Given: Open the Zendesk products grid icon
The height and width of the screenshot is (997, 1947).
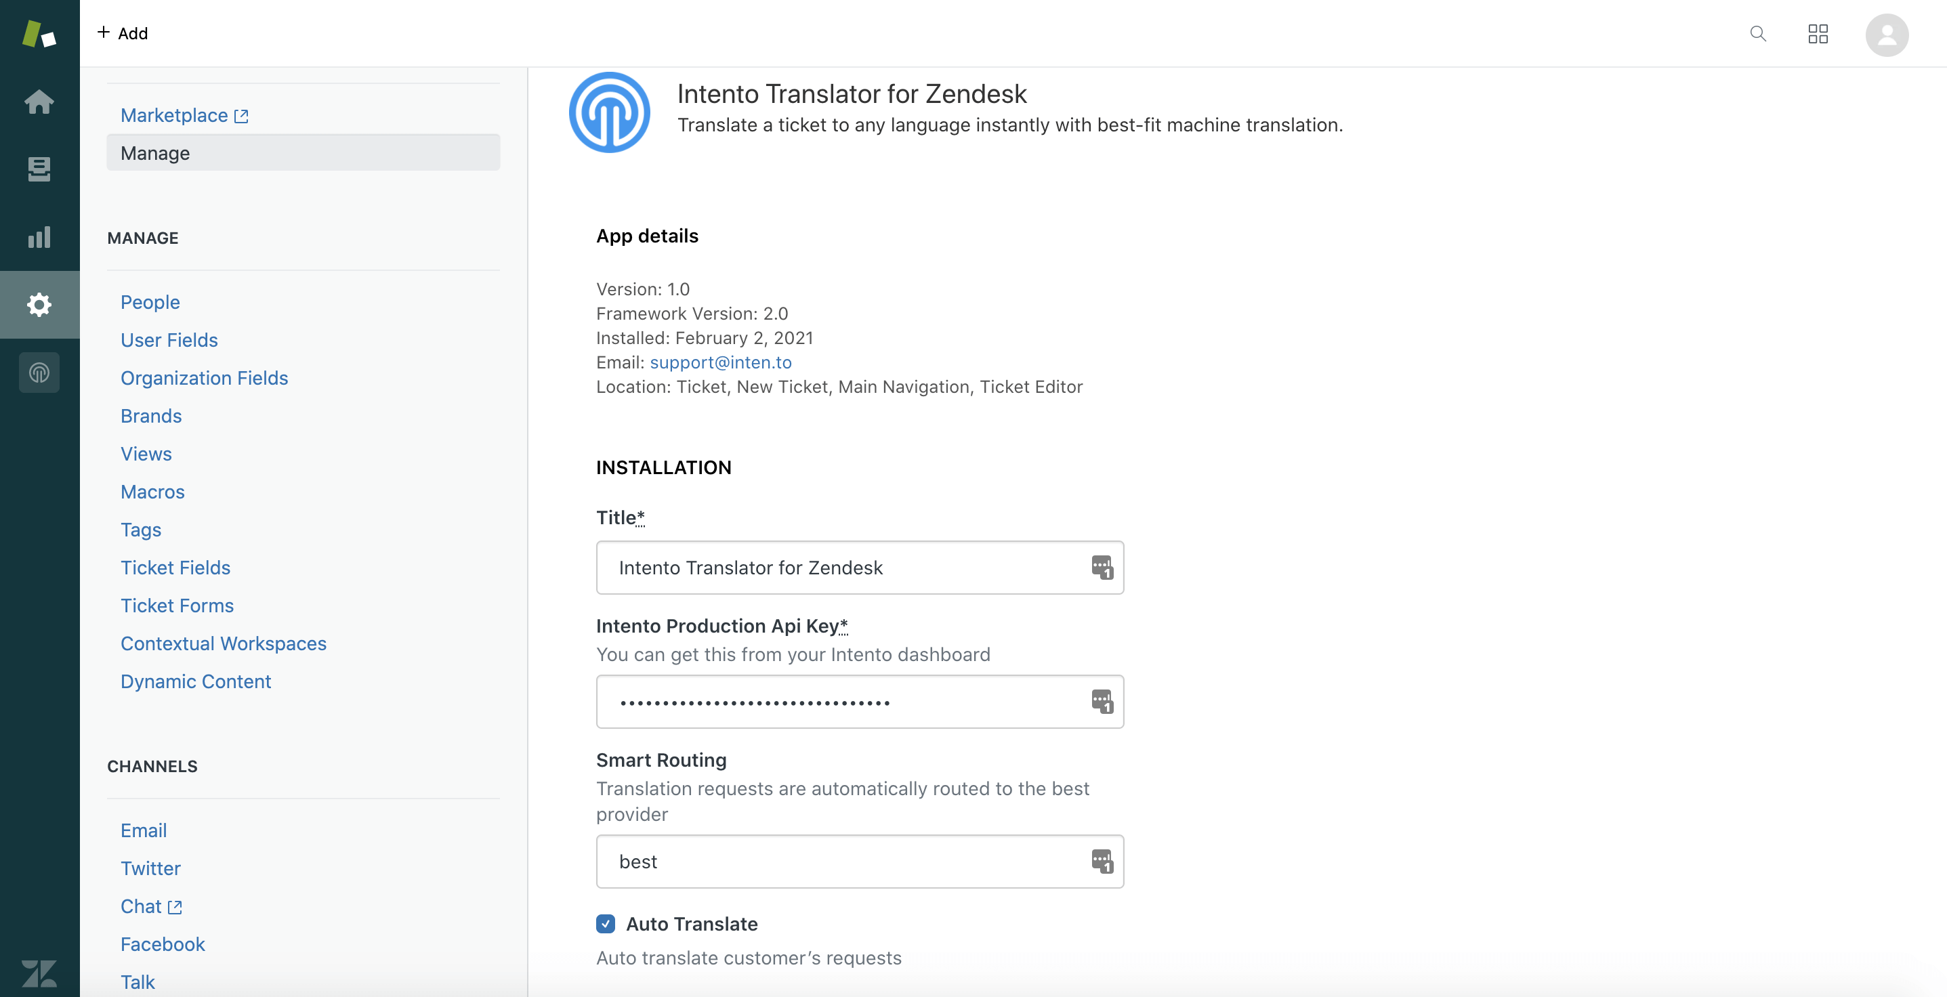Looking at the screenshot, I should point(1818,33).
